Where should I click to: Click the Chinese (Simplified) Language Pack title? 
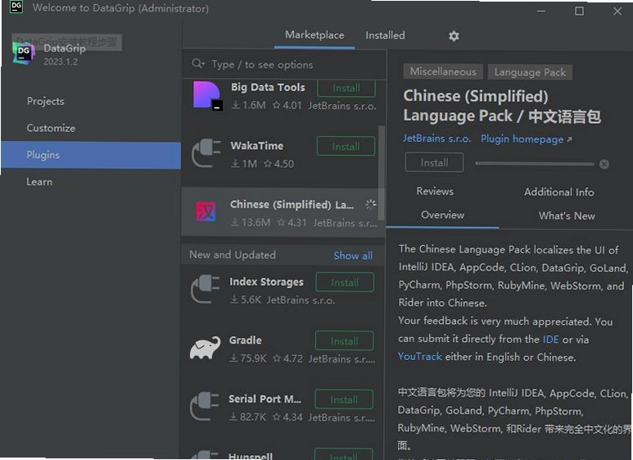[x=502, y=106]
